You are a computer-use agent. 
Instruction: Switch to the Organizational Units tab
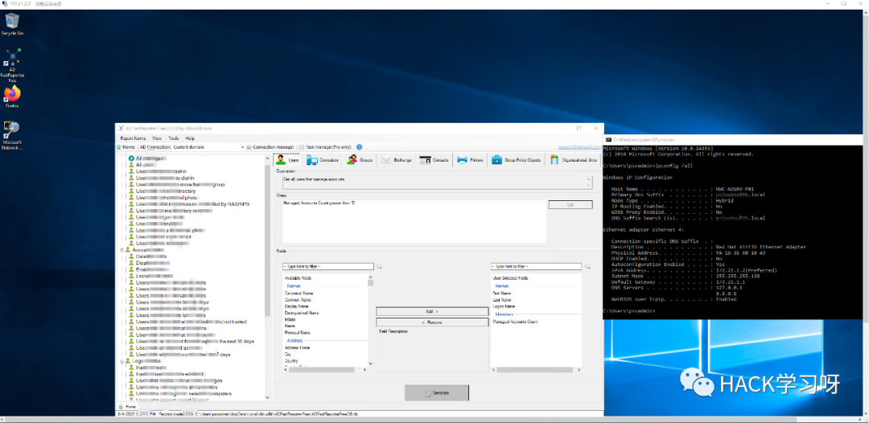(x=575, y=160)
